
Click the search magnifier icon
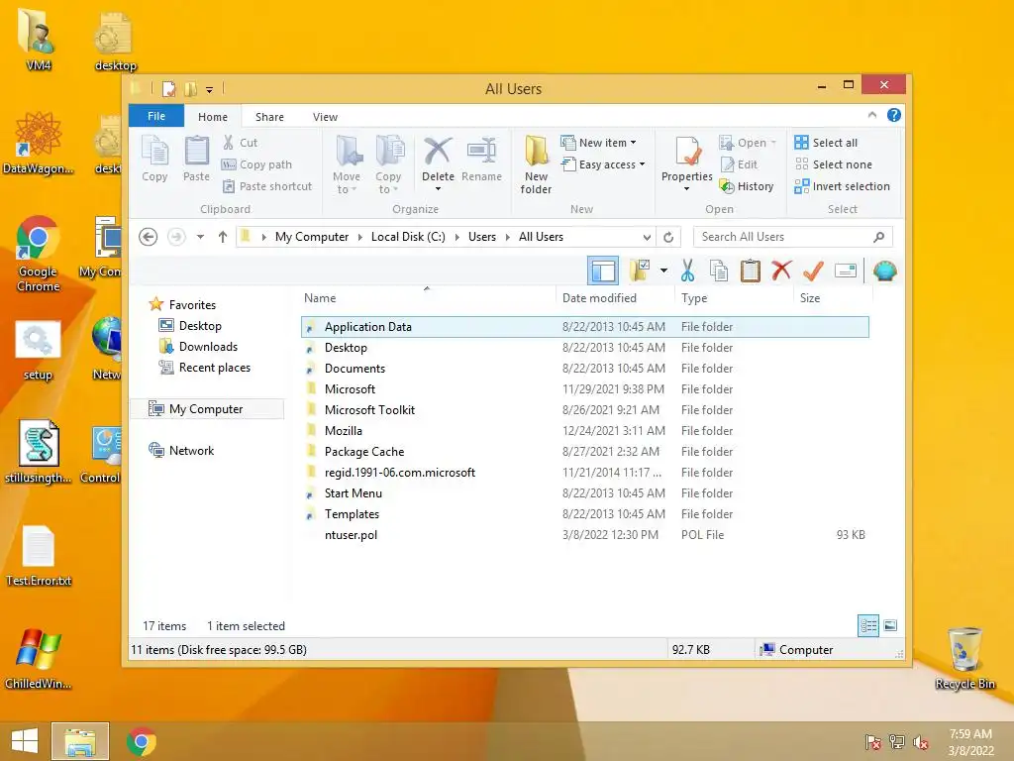(879, 237)
